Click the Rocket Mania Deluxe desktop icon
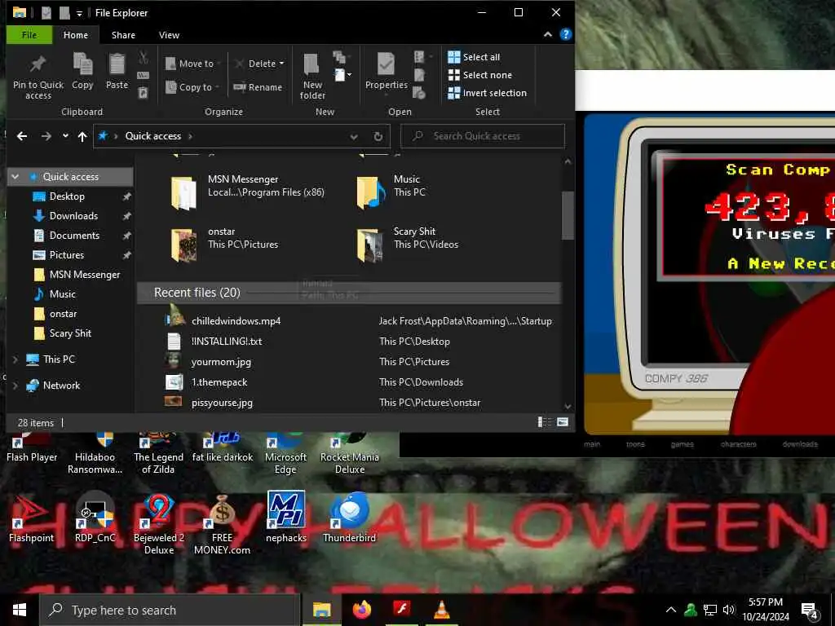 point(349,453)
